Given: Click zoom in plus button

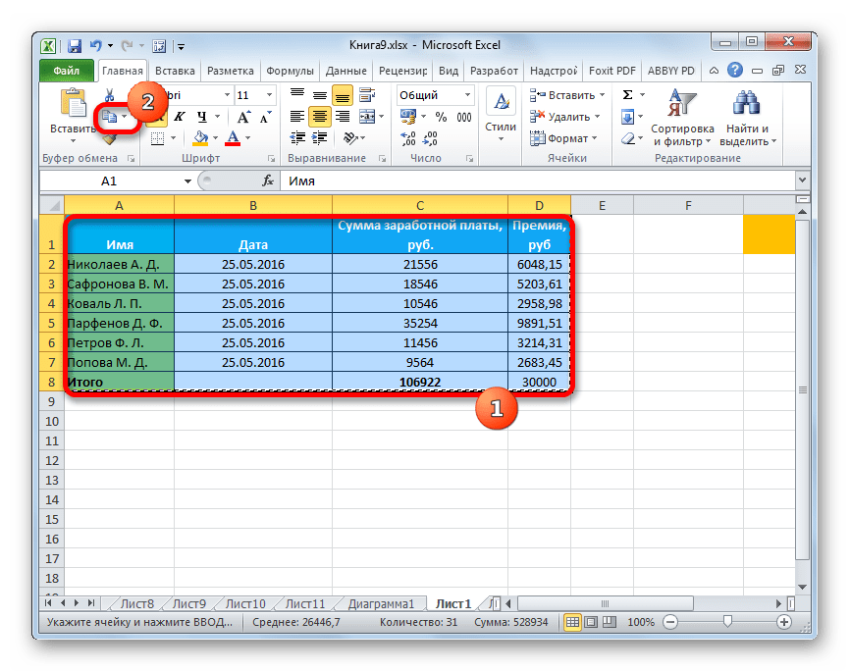Looking at the screenshot, I should coord(783,622).
